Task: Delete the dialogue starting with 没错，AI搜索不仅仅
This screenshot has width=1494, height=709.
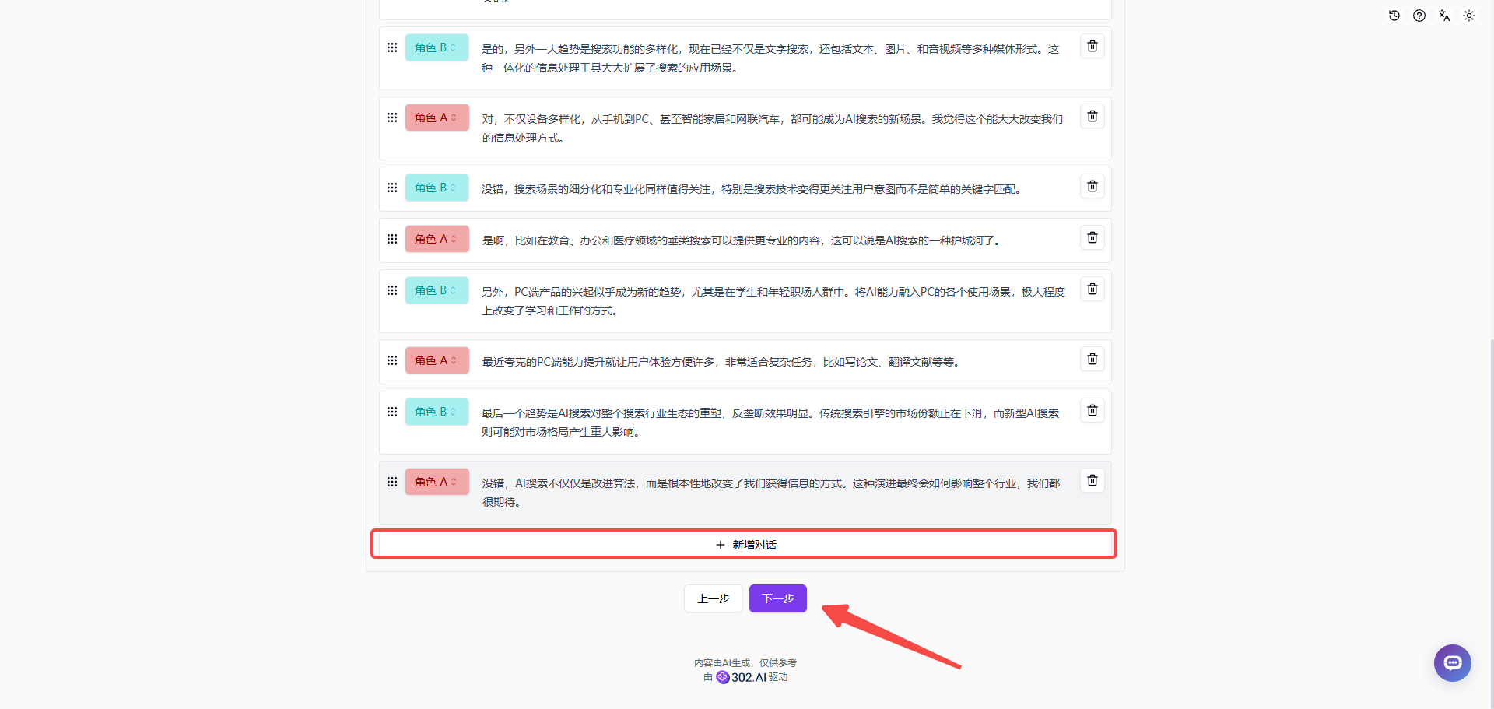Action: point(1092,481)
